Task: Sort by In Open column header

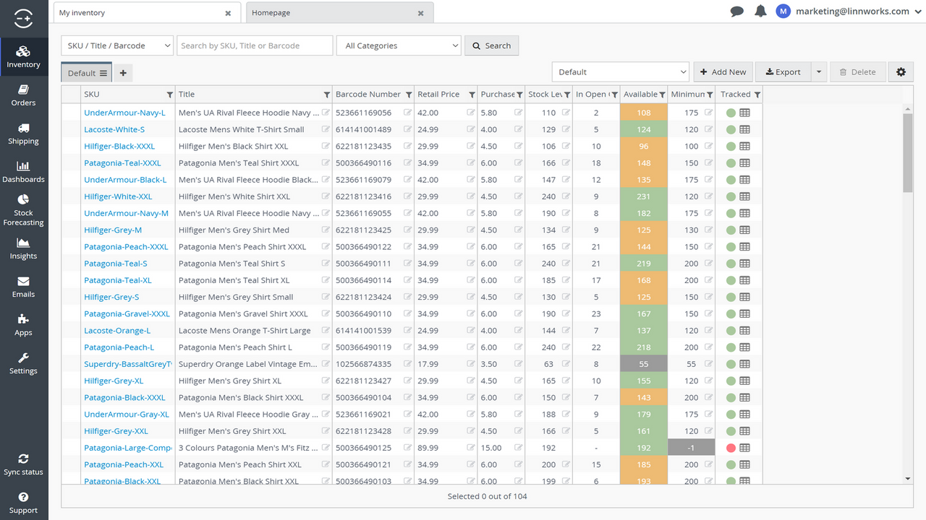Action: [x=591, y=95]
